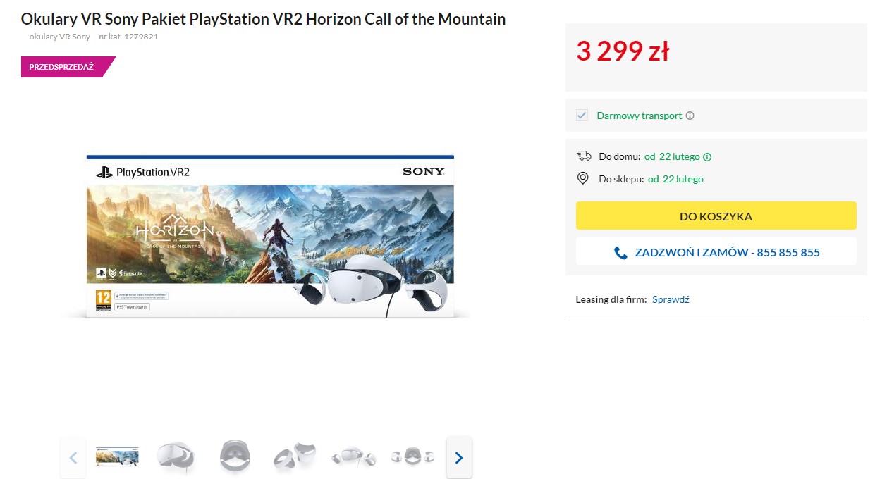Click the delivery truck icon
Screen dimensions: 875x479
[583, 156]
